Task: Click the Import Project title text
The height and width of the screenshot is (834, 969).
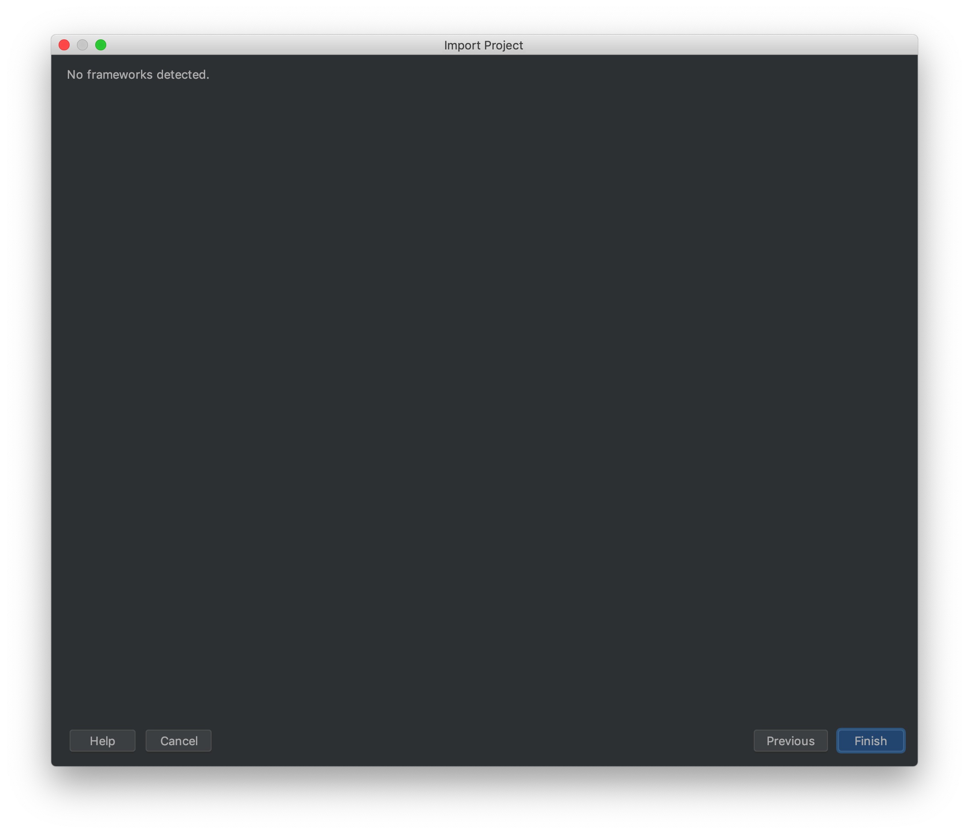Action: click(483, 45)
